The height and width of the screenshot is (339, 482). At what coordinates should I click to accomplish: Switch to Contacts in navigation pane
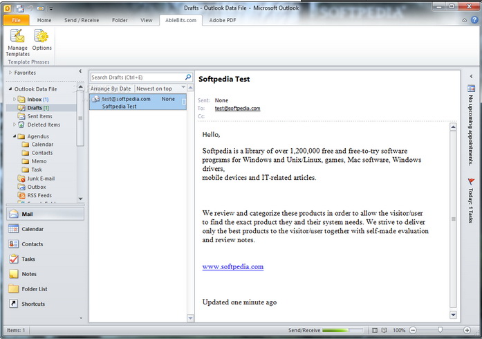coord(45,244)
